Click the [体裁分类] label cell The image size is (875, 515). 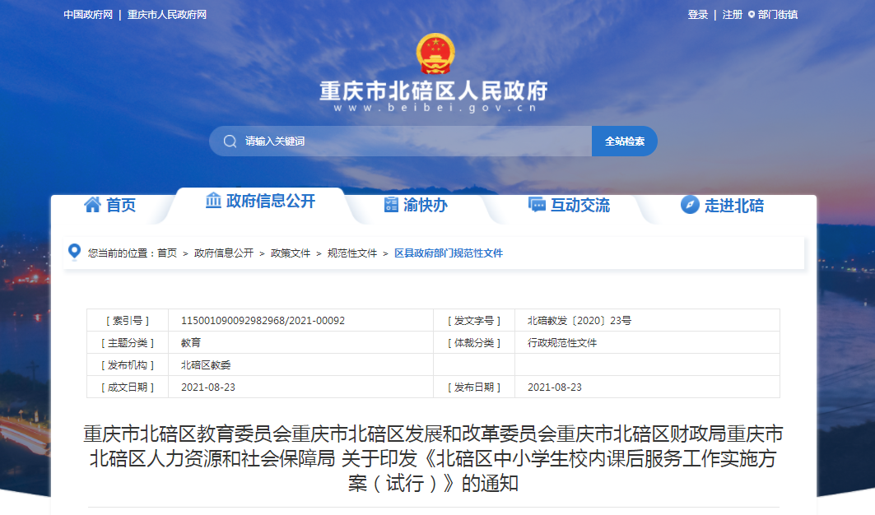point(474,342)
